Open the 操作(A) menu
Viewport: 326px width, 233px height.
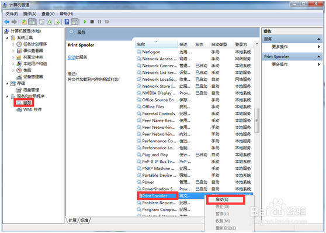point(30,13)
